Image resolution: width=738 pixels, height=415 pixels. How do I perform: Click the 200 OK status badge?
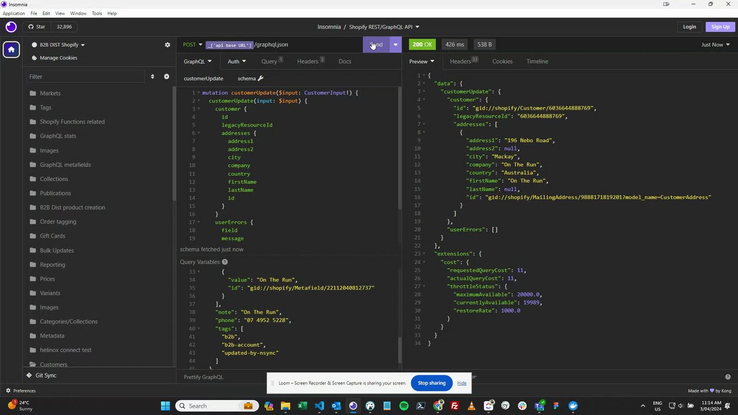pyautogui.click(x=422, y=44)
